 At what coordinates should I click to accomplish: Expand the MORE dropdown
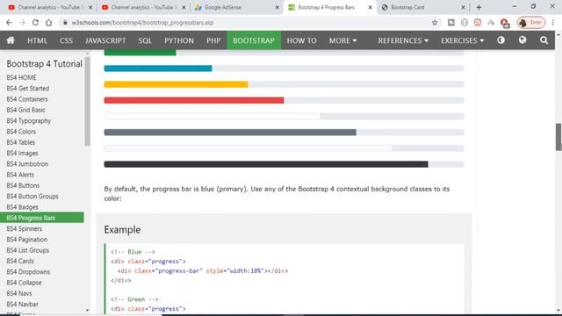(x=343, y=40)
